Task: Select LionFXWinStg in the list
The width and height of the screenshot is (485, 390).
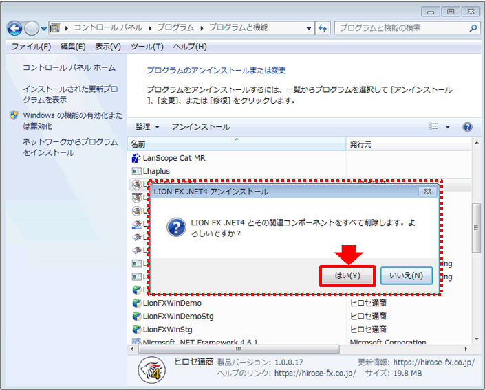Action: (x=167, y=330)
